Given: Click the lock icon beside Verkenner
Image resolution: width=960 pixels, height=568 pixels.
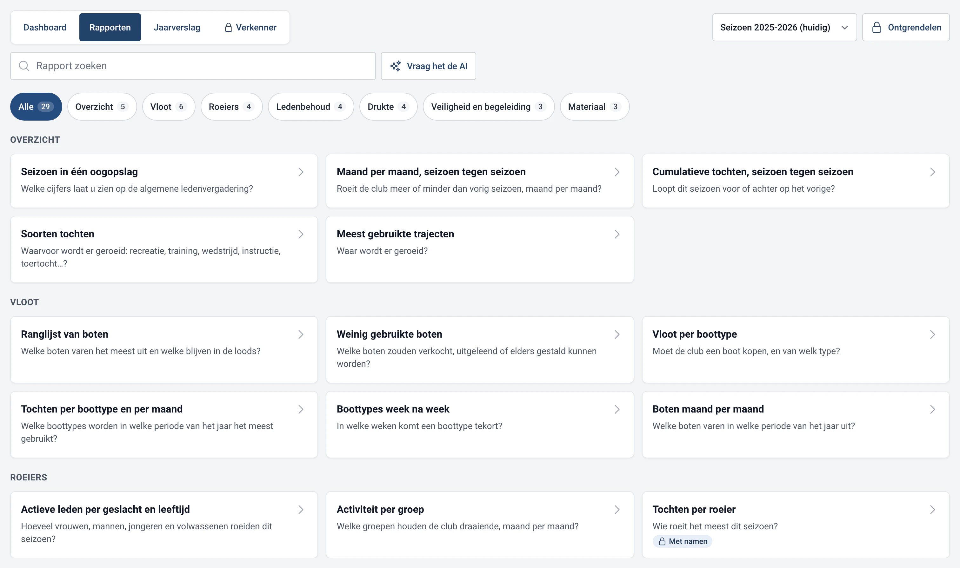Looking at the screenshot, I should point(229,27).
